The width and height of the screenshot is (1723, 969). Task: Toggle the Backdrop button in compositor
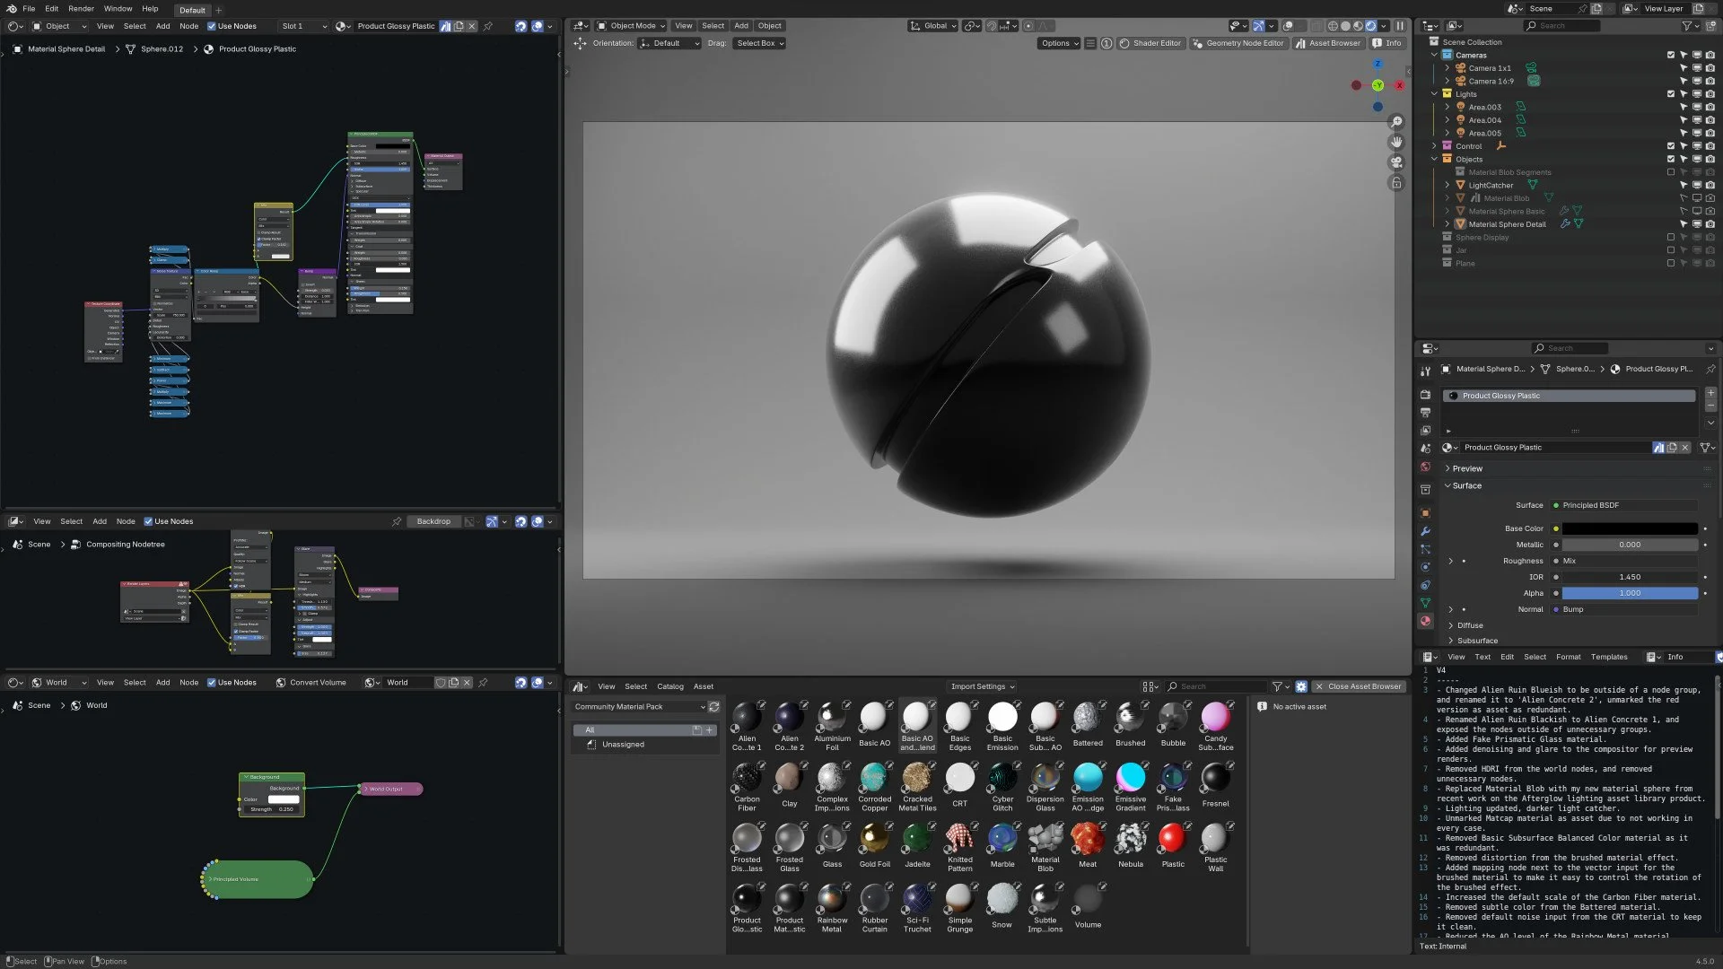433,521
